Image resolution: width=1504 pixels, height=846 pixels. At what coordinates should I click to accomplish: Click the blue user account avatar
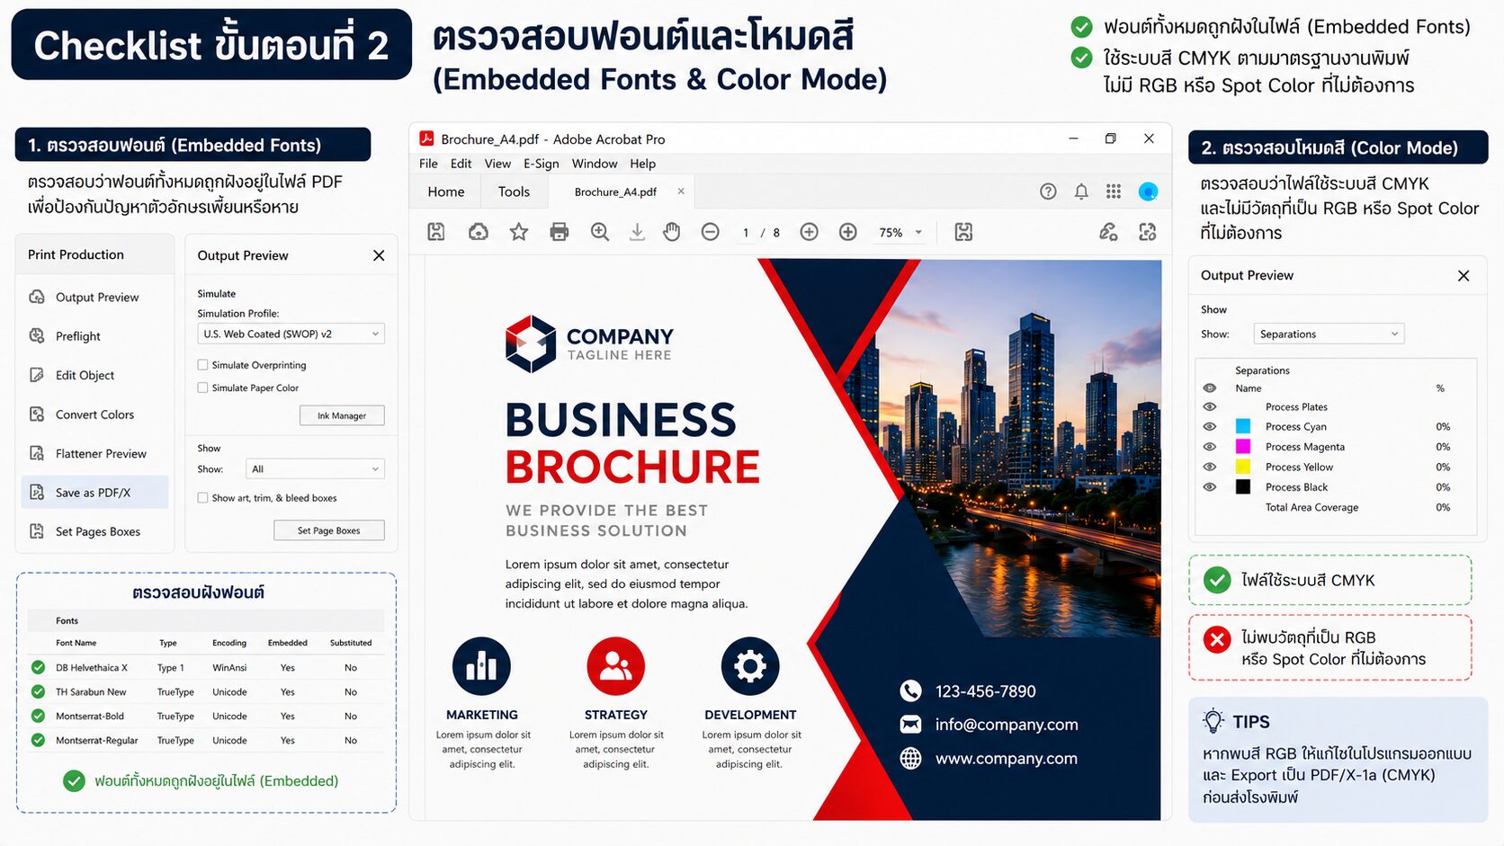click(1148, 191)
